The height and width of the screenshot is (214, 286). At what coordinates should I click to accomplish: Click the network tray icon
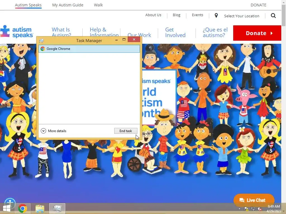tap(253, 209)
